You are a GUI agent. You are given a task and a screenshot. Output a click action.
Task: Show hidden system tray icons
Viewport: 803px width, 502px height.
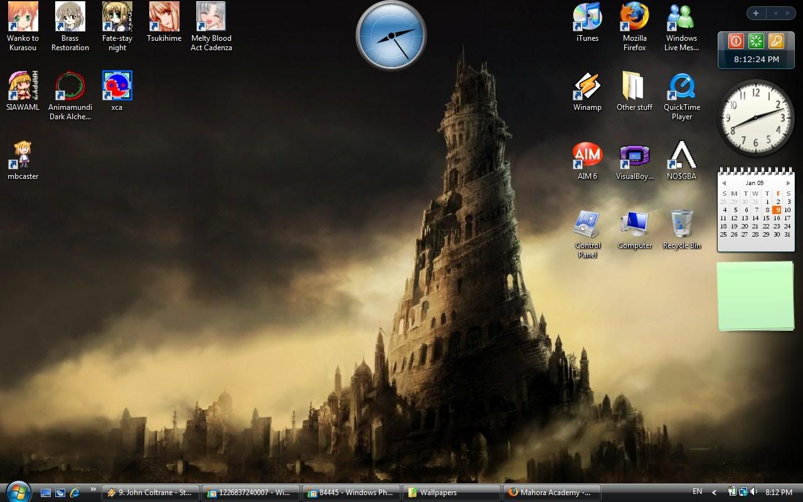715,493
